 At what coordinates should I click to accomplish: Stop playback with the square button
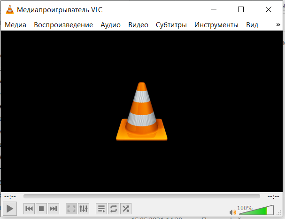pos(41,209)
